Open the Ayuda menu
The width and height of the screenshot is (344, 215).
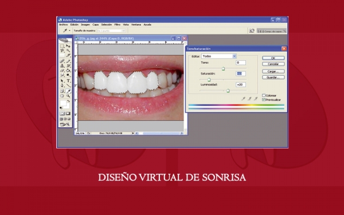[x=147, y=25]
